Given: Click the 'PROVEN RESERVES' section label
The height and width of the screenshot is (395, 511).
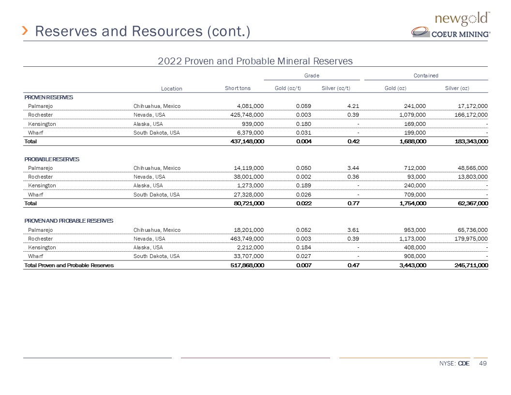Looking at the screenshot, I should click(49, 97).
